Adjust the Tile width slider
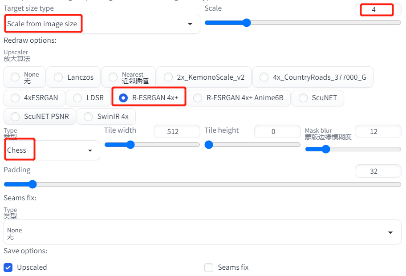 tap(130, 145)
